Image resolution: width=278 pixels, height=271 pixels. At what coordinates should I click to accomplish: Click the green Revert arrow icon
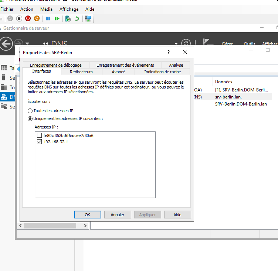77,19
